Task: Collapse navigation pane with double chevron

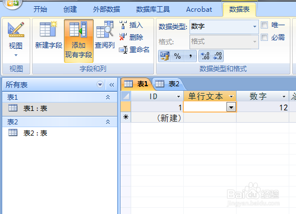Action: pyautogui.click(x=112, y=85)
